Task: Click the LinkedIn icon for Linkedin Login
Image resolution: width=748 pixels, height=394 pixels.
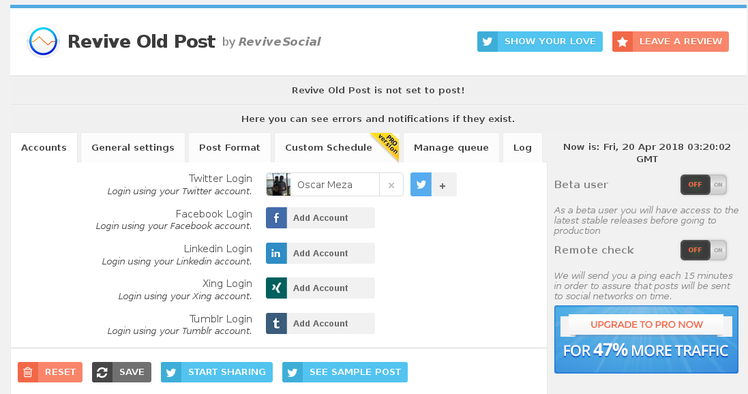Action: pos(276,254)
